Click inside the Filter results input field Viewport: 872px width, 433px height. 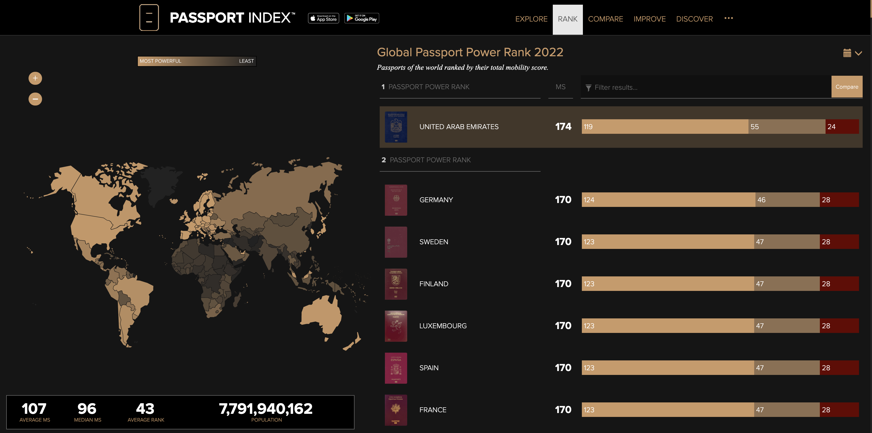660,87
